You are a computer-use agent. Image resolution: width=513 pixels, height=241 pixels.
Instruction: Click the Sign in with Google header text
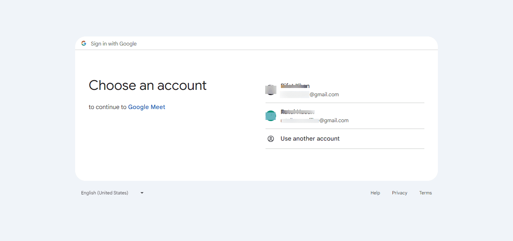(114, 44)
